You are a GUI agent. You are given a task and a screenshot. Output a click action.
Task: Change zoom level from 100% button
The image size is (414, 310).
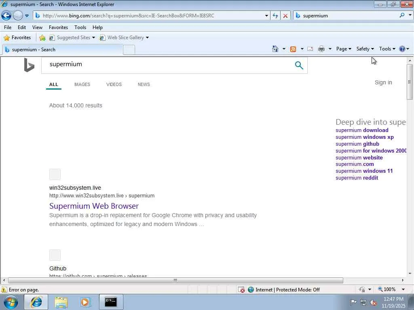387,289
